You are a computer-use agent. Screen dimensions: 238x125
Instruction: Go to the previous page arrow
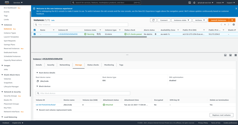221,25
